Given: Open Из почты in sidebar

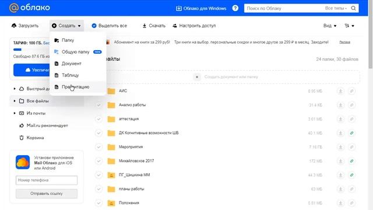Looking at the screenshot, I should click(x=36, y=113).
